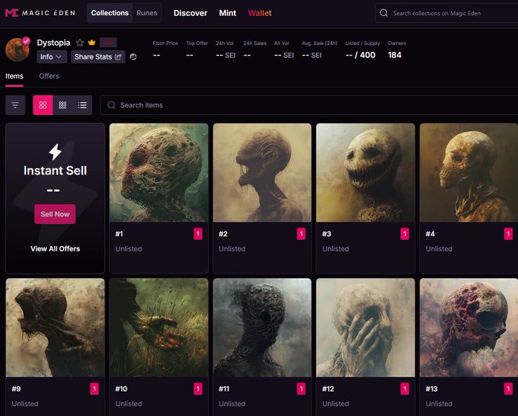
Task: Click the Instant Sell heading
Action: click(55, 171)
